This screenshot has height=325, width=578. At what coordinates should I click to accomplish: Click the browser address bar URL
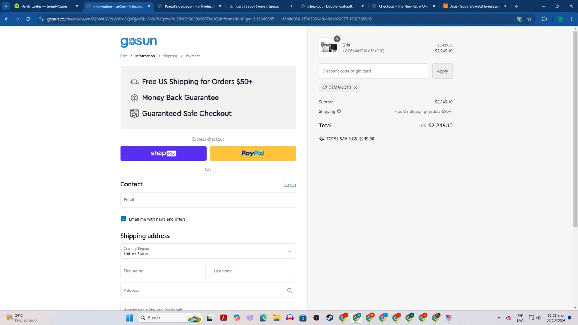coord(209,19)
